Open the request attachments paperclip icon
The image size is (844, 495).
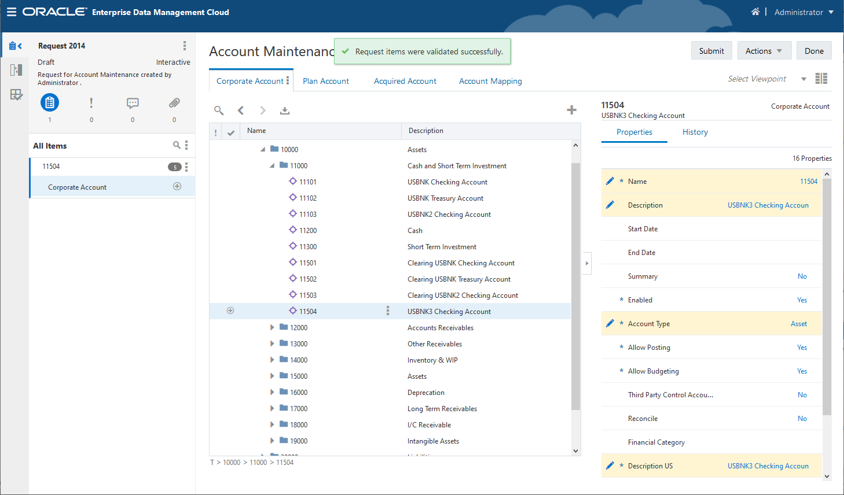click(x=174, y=103)
